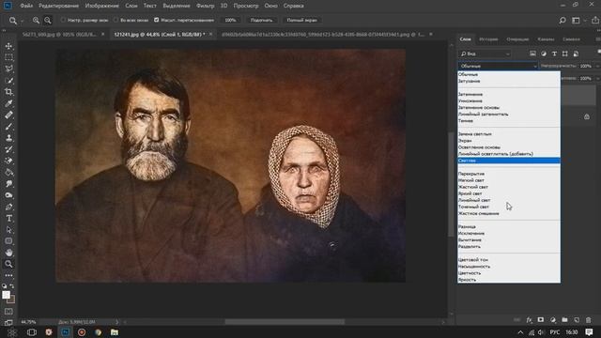The height and width of the screenshot is (338, 601).
Task: Click the Подогнать button
Action: [261, 21]
